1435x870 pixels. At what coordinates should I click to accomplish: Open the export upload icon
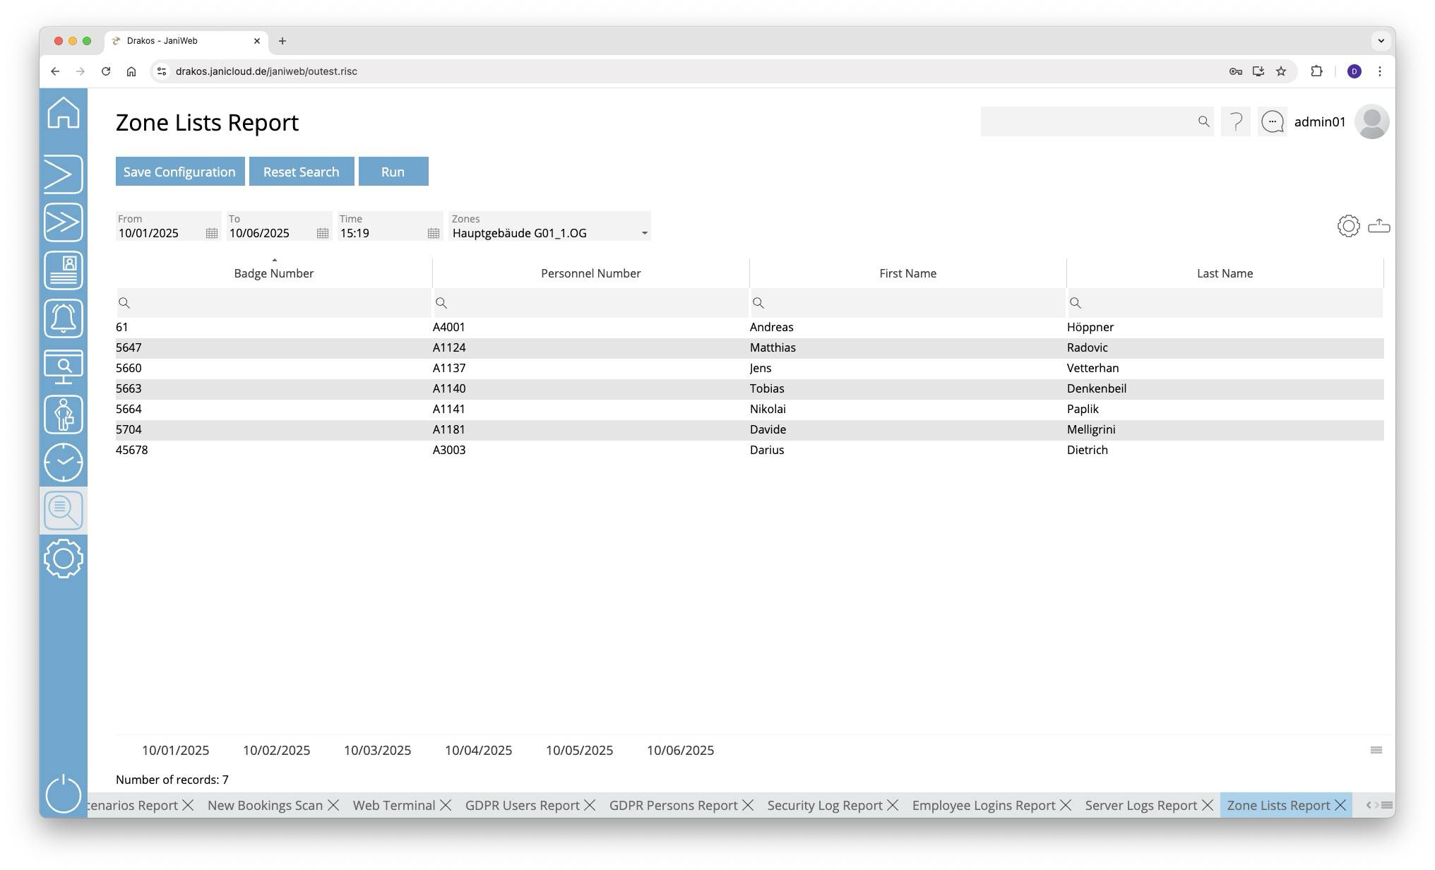1379,226
